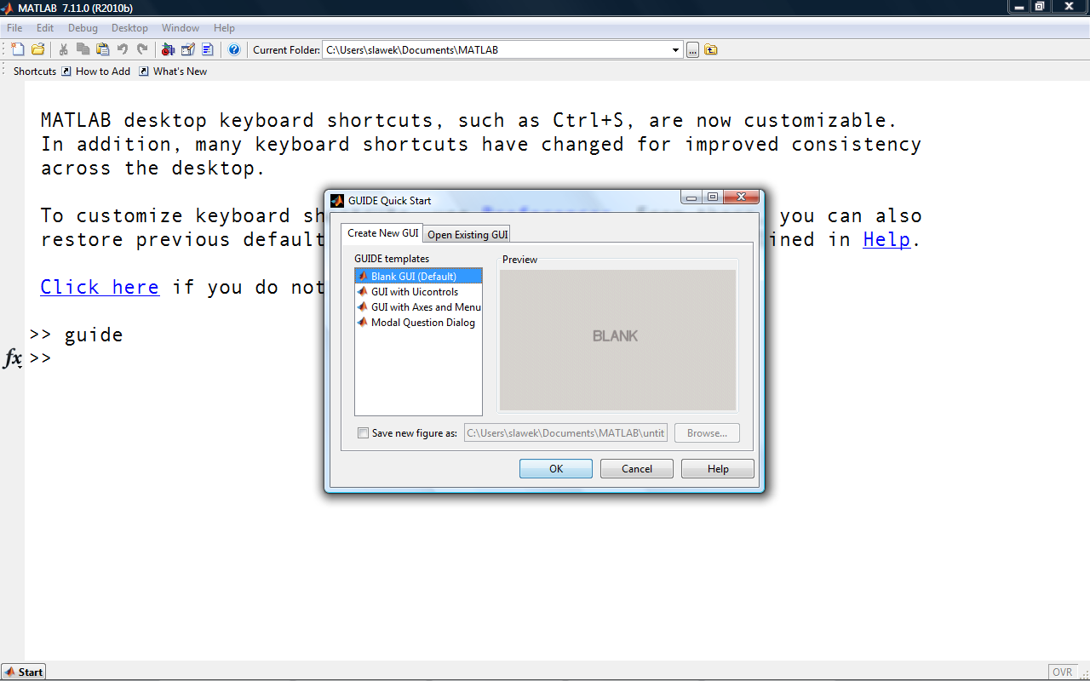Launch Simulink from the toolbar icon
Viewport: 1090px width, 681px height.
coord(168,49)
